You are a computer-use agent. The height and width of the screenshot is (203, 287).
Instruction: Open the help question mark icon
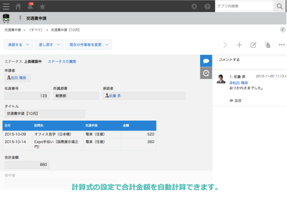pyautogui.click(x=207, y=6)
